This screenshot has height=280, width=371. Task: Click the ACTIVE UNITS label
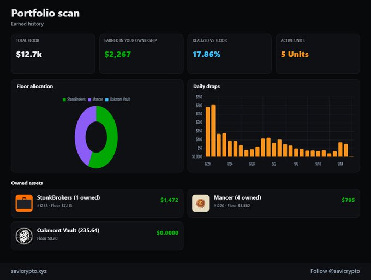coord(292,40)
